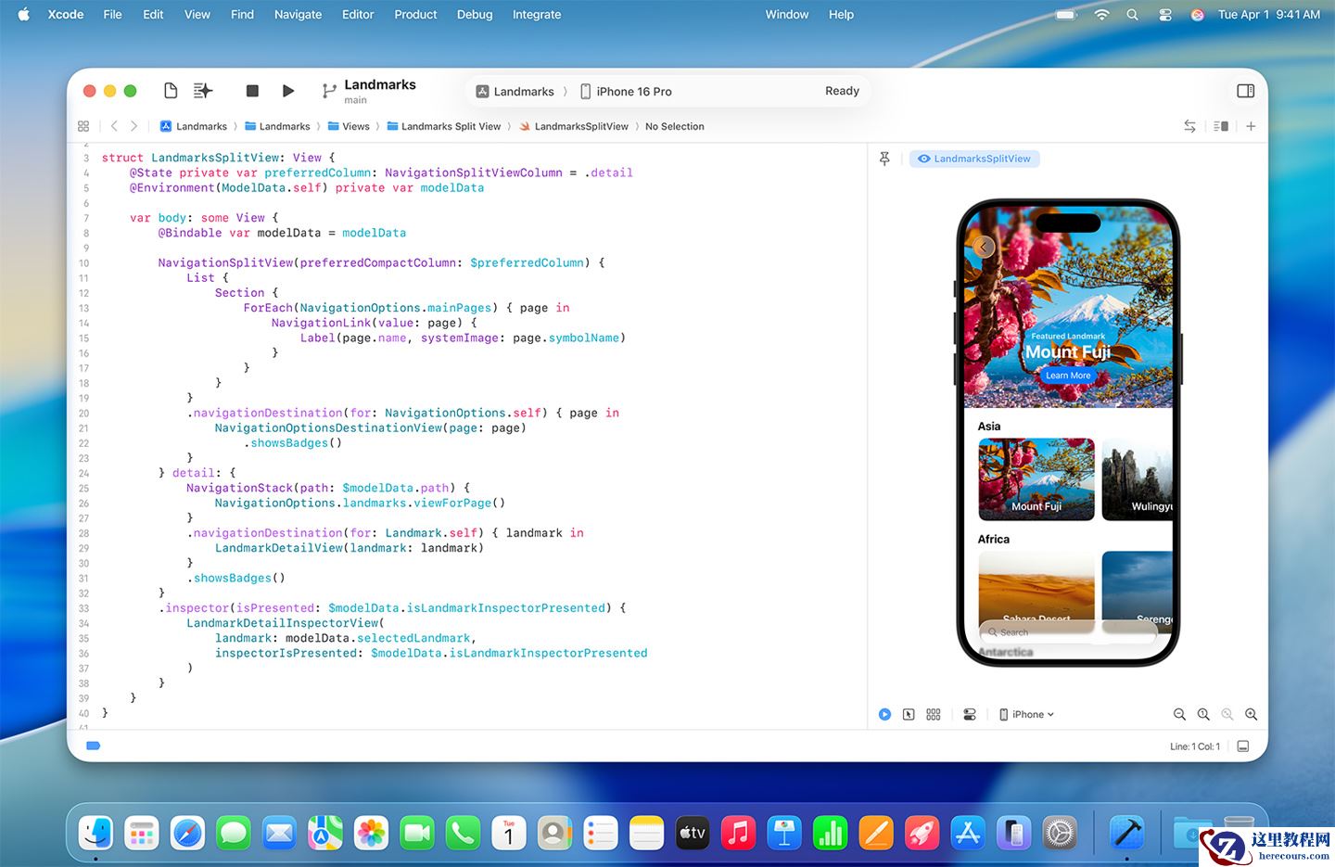1335x867 pixels.
Task: Zoom canvas to 100% actual size
Action: pyautogui.click(x=1203, y=715)
